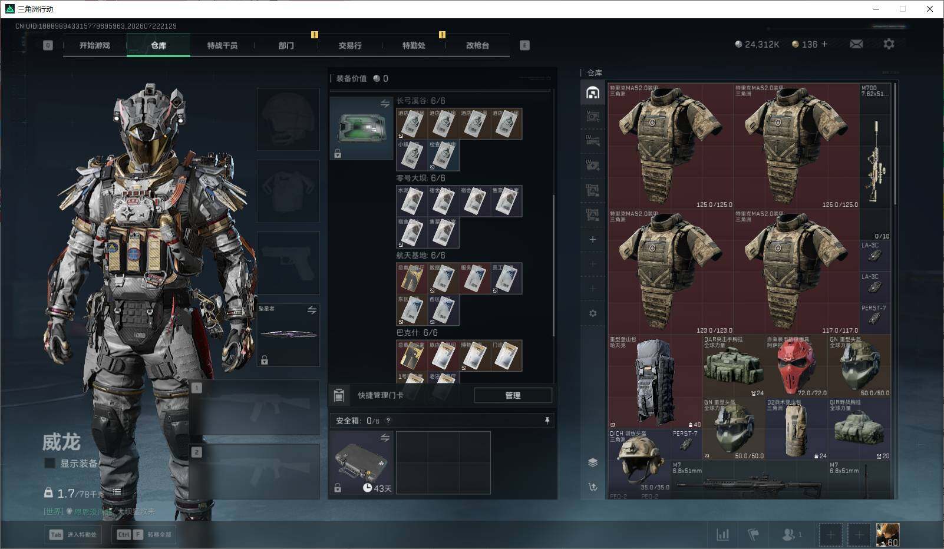Open the settings gear in the top bar

[889, 44]
